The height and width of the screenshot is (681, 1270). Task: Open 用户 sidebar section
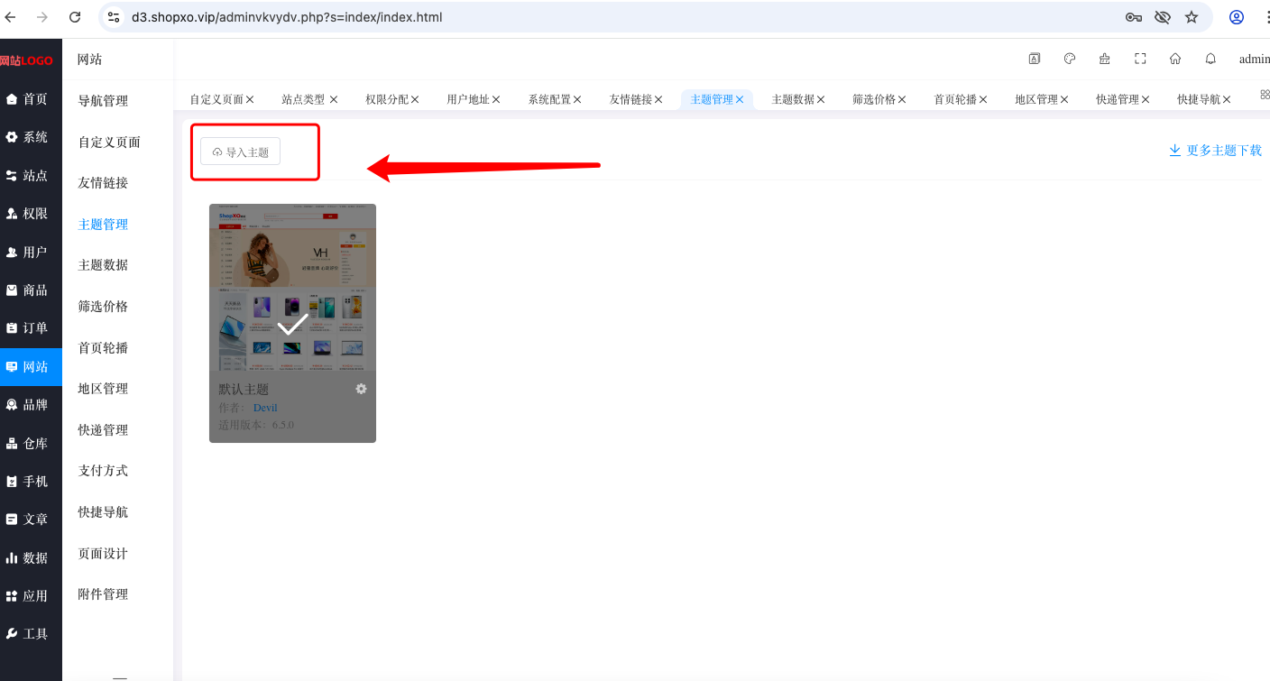coord(31,253)
